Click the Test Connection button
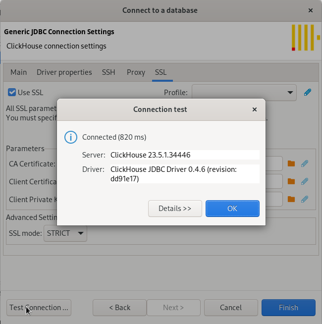 [x=39, y=308]
